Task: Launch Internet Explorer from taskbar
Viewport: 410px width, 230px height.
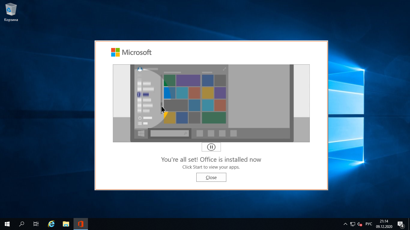Action: point(52,224)
